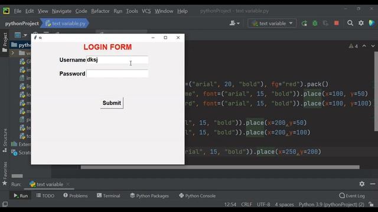The height and width of the screenshot is (212, 378).
Task: Go to next highlighted error arrow
Action: pyautogui.click(x=373, y=46)
